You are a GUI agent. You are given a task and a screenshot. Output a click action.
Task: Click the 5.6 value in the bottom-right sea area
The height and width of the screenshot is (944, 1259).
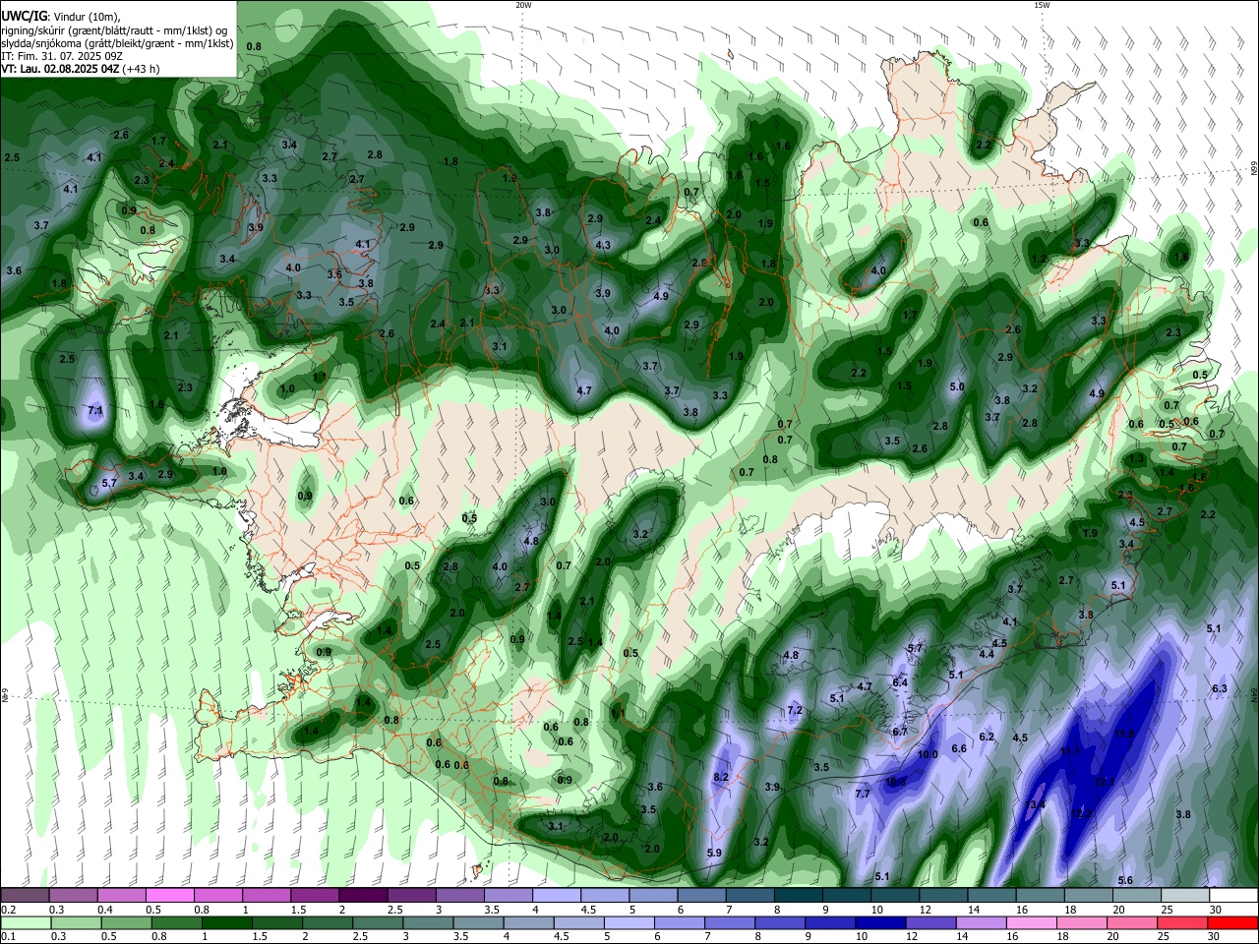pos(1126,880)
